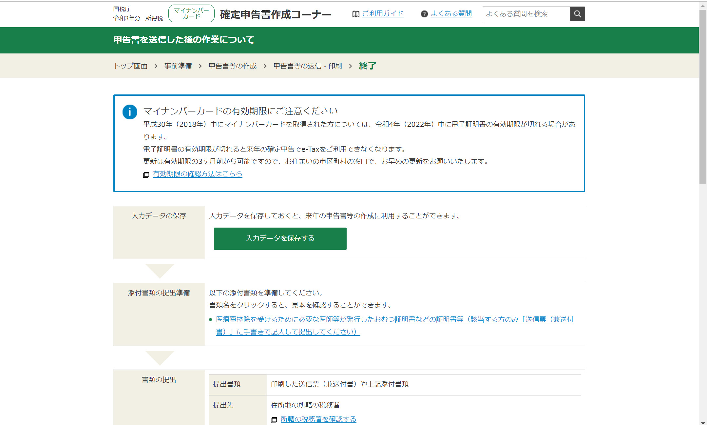Click the question mark icon beside よくある質問
This screenshot has height=425, width=707.
click(424, 14)
